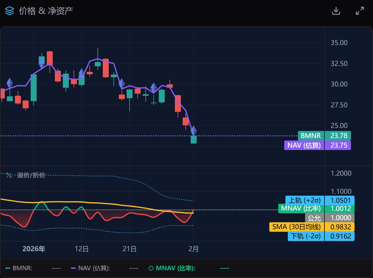Click the 21日 date axis label
Viewport: 373px width, 278px height.
click(130, 249)
